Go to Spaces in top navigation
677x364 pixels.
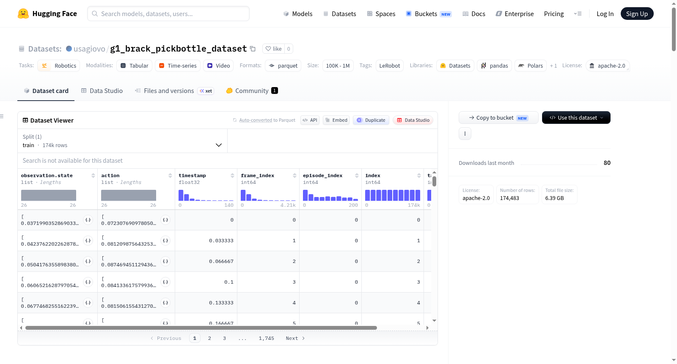point(381,14)
